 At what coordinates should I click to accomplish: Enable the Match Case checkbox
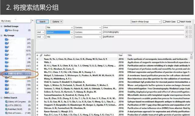click(164, 22)
